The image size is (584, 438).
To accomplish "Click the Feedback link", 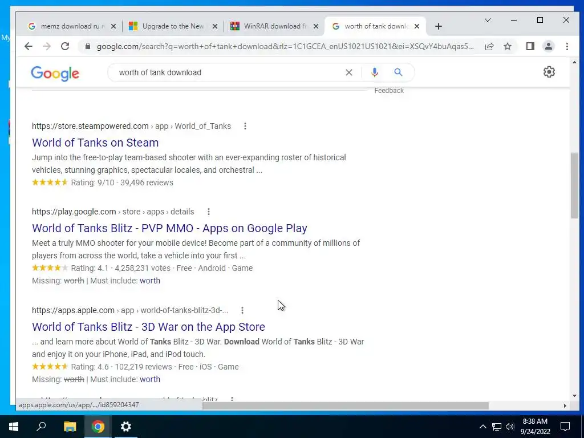I will 389,91.
